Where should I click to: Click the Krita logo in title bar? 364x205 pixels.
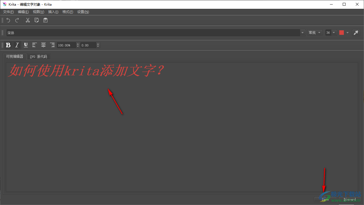tap(5, 4)
